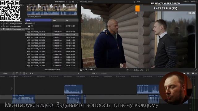Click the Append clip edit icon
Screen dimensions: 198x111
[x=20, y=73]
